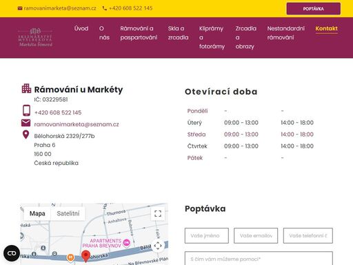The width and height of the screenshot is (353, 265).
Task: Open the Úvod menu item
Action: 81,28
